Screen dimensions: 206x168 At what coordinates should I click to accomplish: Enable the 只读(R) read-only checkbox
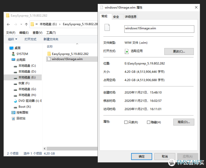pos(126,122)
